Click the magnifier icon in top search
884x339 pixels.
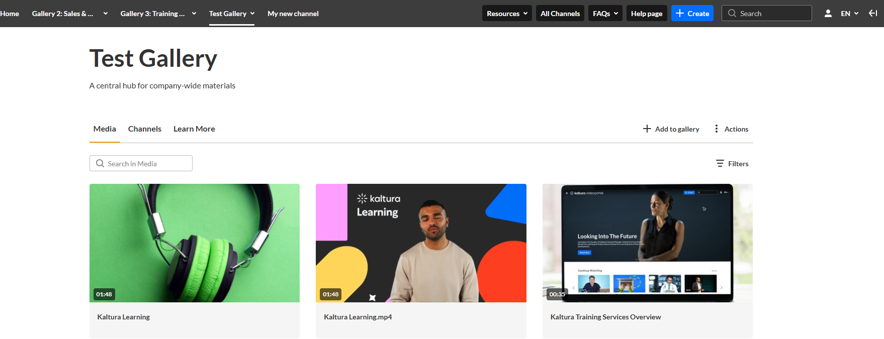click(x=732, y=14)
